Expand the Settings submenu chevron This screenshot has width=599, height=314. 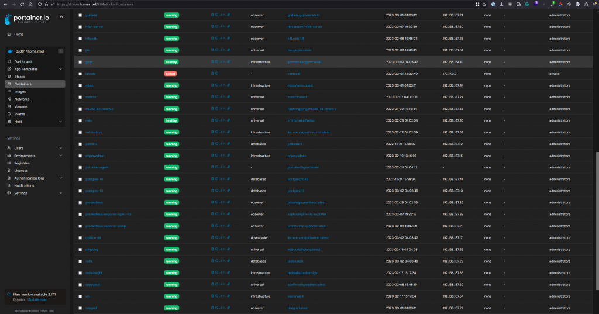[x=60, y=193]
